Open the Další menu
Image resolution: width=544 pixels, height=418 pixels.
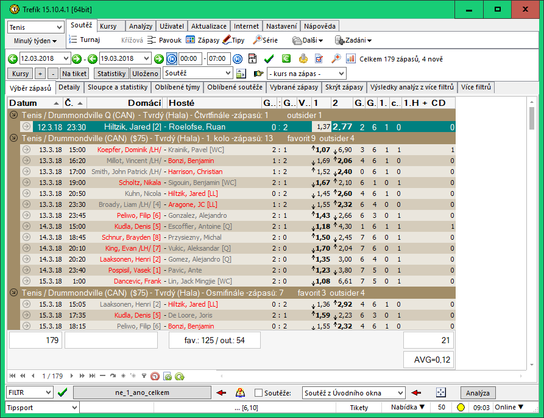click(308, 41)
